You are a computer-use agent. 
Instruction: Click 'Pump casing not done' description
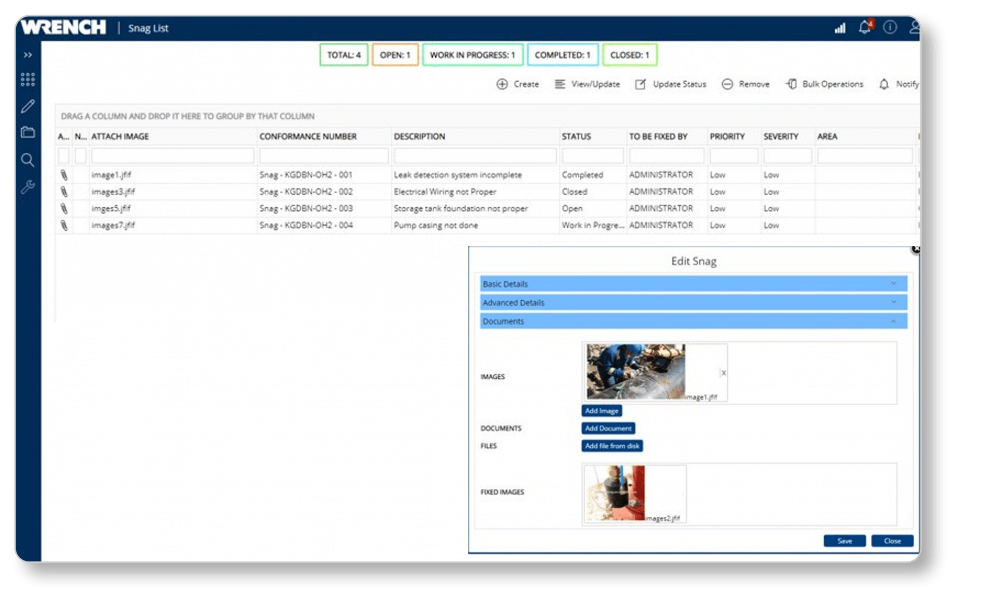436,225
